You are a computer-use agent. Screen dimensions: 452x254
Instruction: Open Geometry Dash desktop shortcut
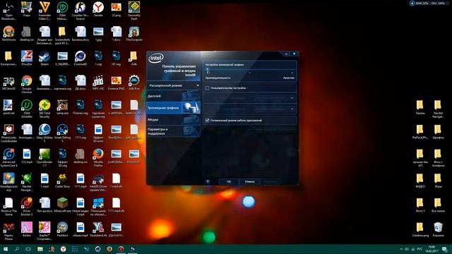click(x=134, y=11)
